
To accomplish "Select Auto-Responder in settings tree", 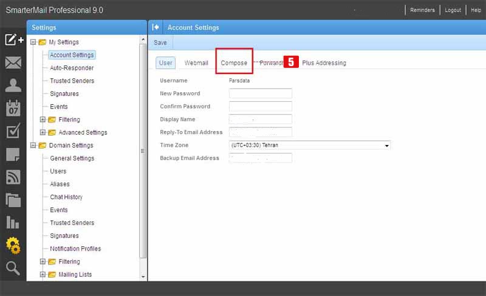I will click(x=72, y=68).
